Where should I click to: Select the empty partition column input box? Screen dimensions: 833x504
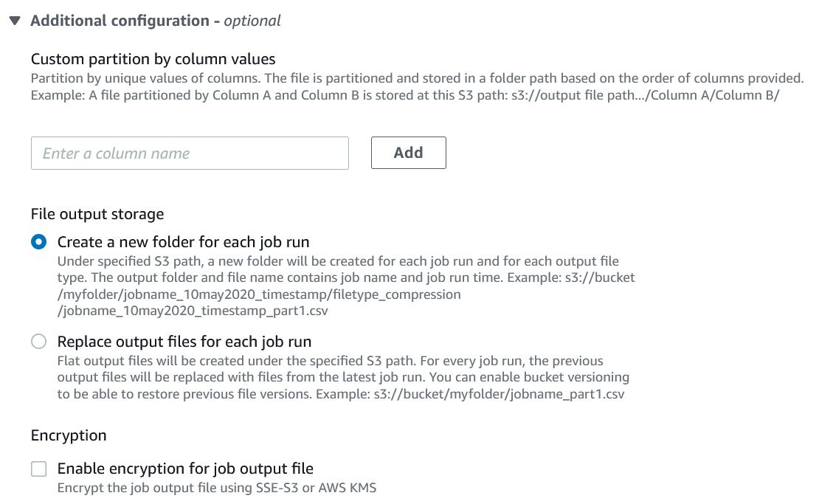coord(190,153)
